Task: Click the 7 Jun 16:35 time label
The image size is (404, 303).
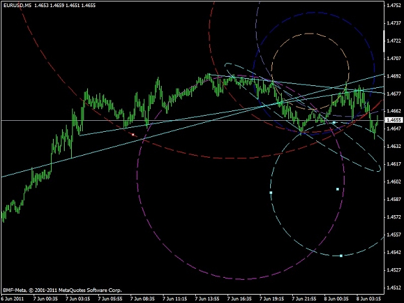Action: point(239,299)
